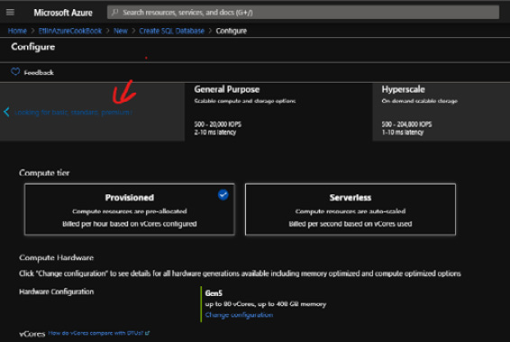Click the vCores label
510x342 pixels.
tap(32, 334)
